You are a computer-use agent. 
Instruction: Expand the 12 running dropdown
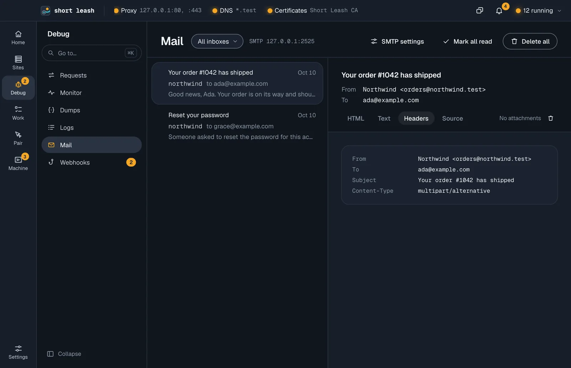tap(539, 11)
